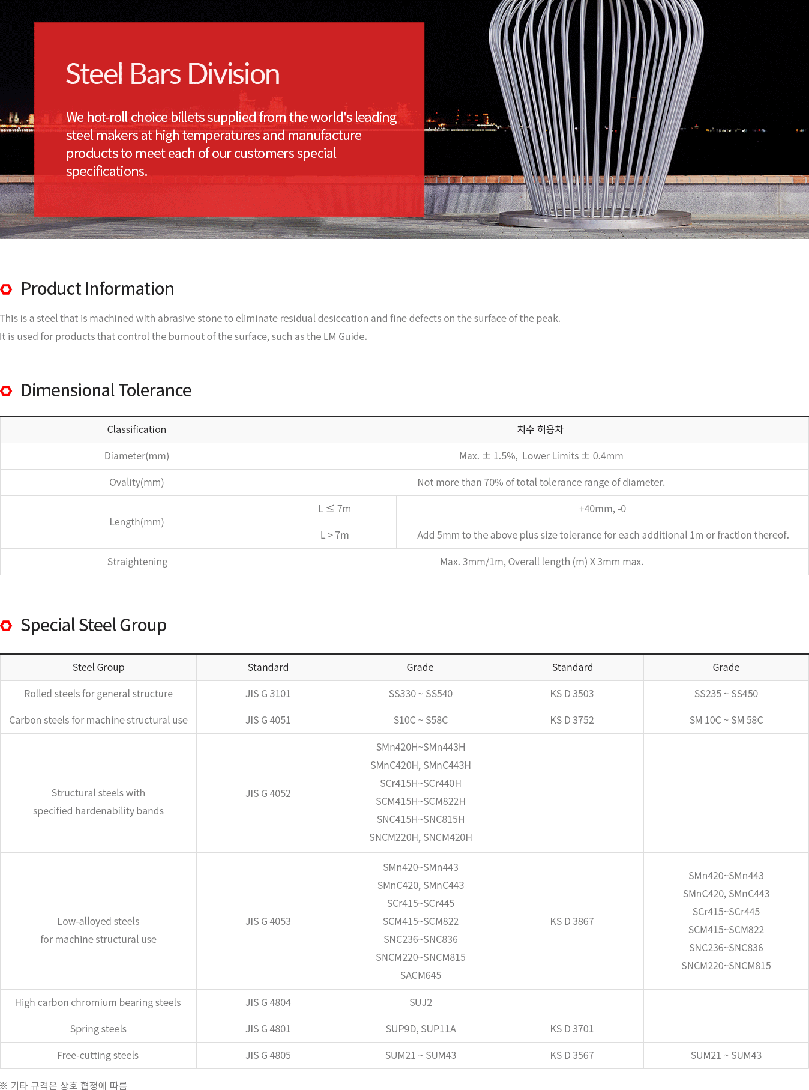Click the Korean footnote below the table
Image resolution: width=809 pixels, height=1090 pixels.
[x=64, y=1085]
